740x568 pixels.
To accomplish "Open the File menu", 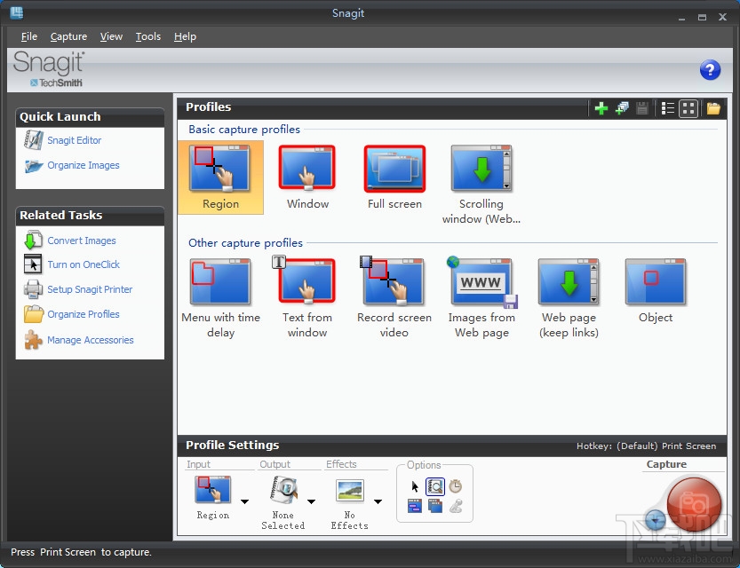I will click(28, 36).
